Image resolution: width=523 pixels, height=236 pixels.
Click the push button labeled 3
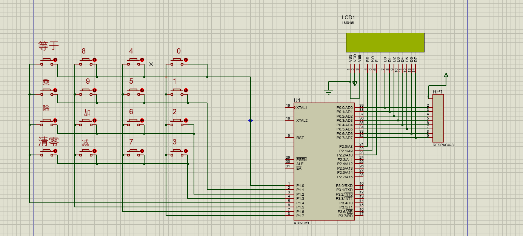pos(176,151)
